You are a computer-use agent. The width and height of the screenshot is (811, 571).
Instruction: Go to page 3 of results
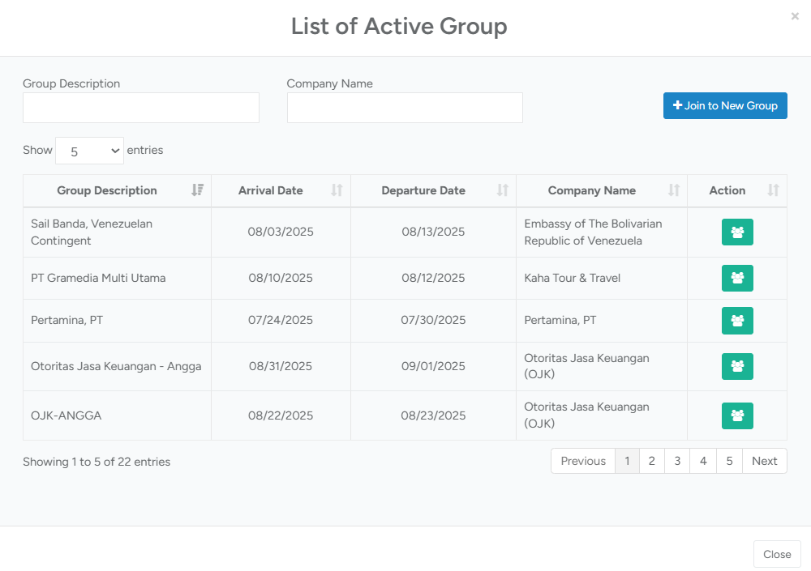(x=677, y=461)
